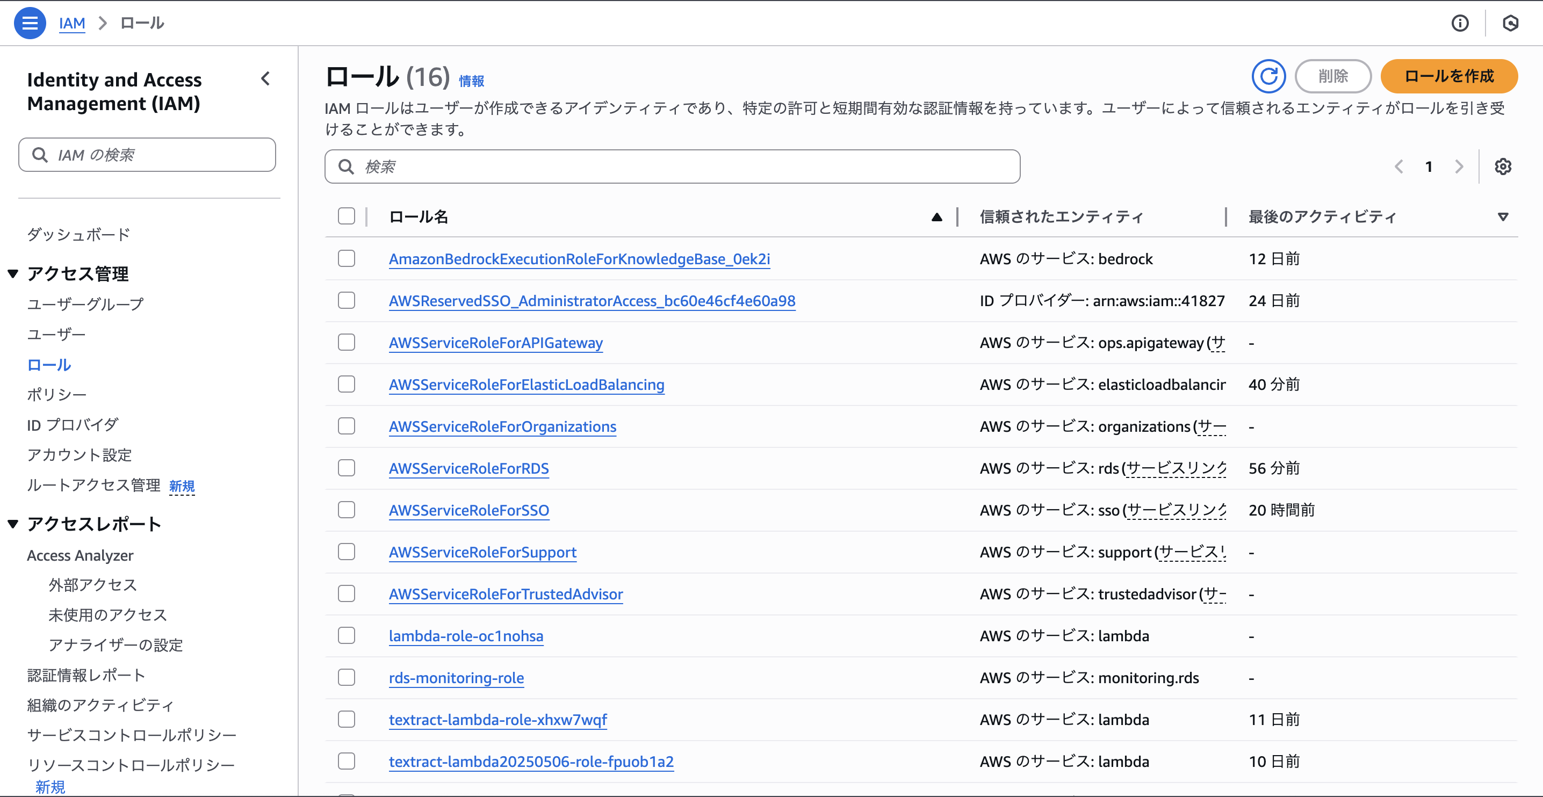Open ユーザーグループ in the sidebar
The width and height of the screenshot is (1543, 797).
coord(85,303)
